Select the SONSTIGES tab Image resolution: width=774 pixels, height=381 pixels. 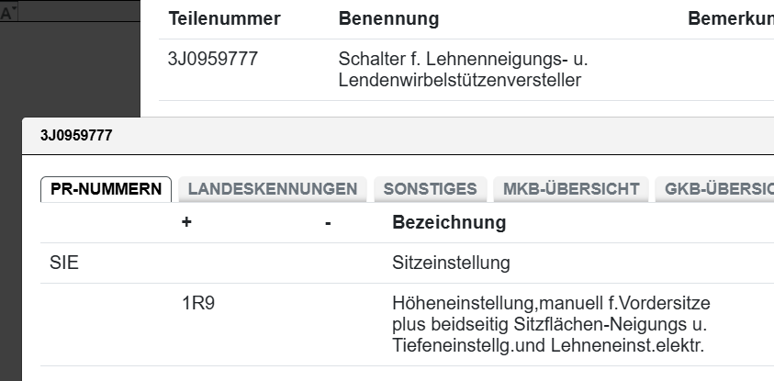(430, 189)
